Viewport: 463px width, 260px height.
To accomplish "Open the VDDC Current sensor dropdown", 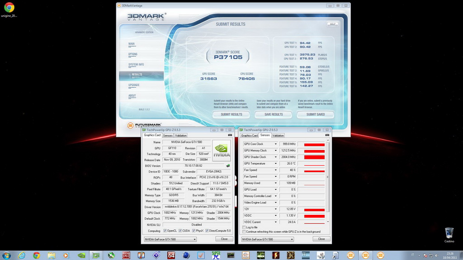I will point(275,222).
